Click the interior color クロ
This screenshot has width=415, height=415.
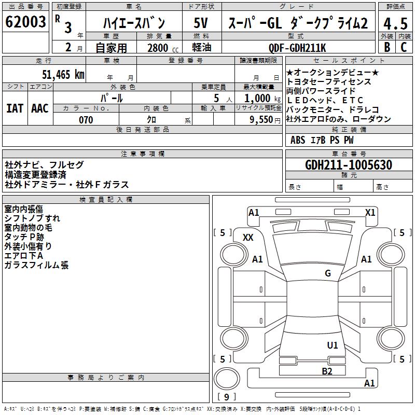(151, 120)
